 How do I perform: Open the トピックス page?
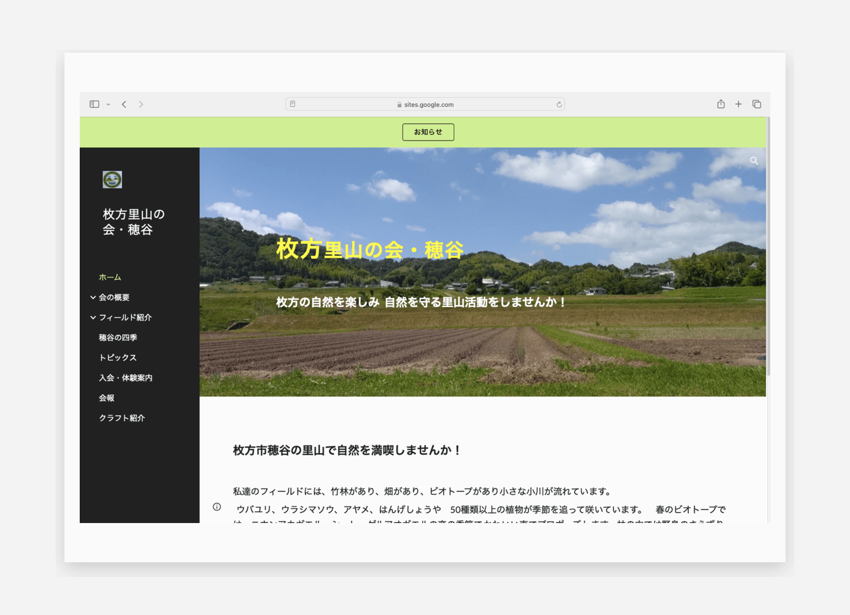click(x=117, y=357)
